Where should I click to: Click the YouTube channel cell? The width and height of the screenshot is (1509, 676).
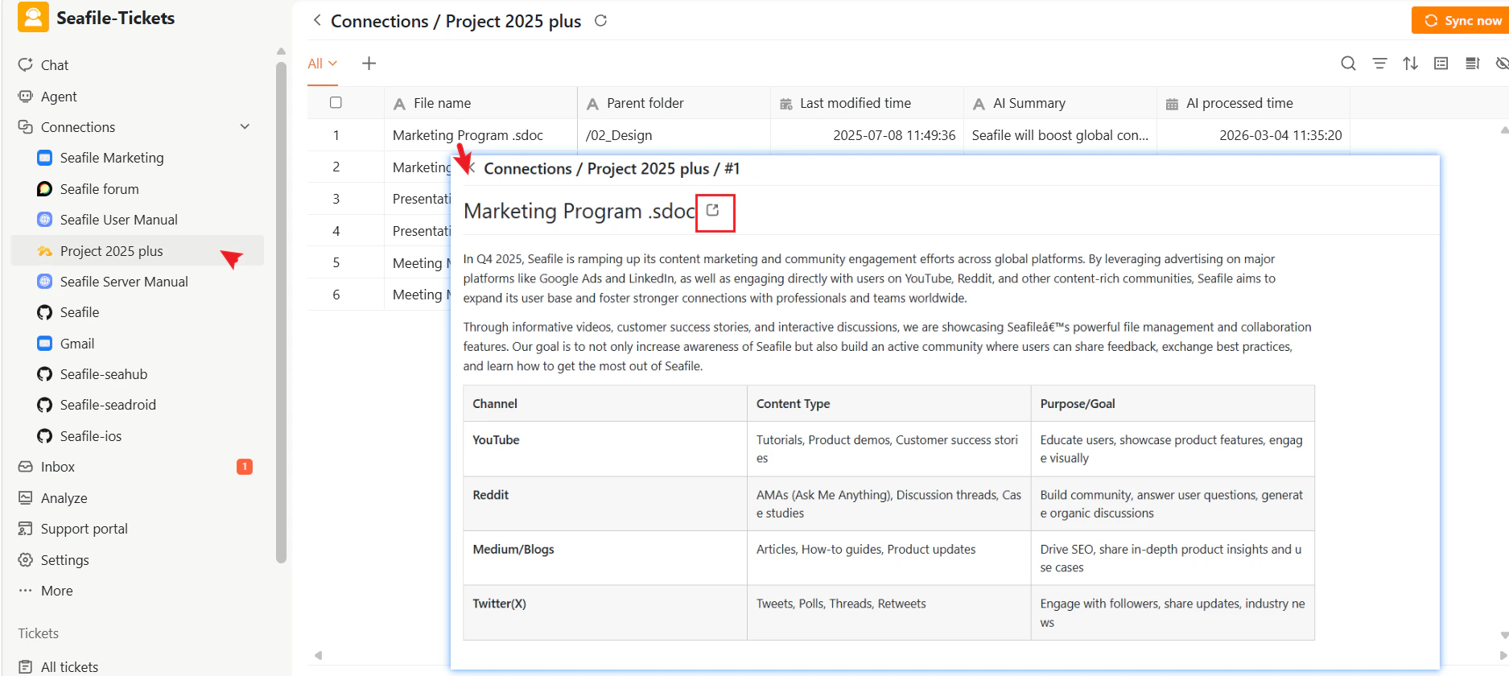coord(604,449)
